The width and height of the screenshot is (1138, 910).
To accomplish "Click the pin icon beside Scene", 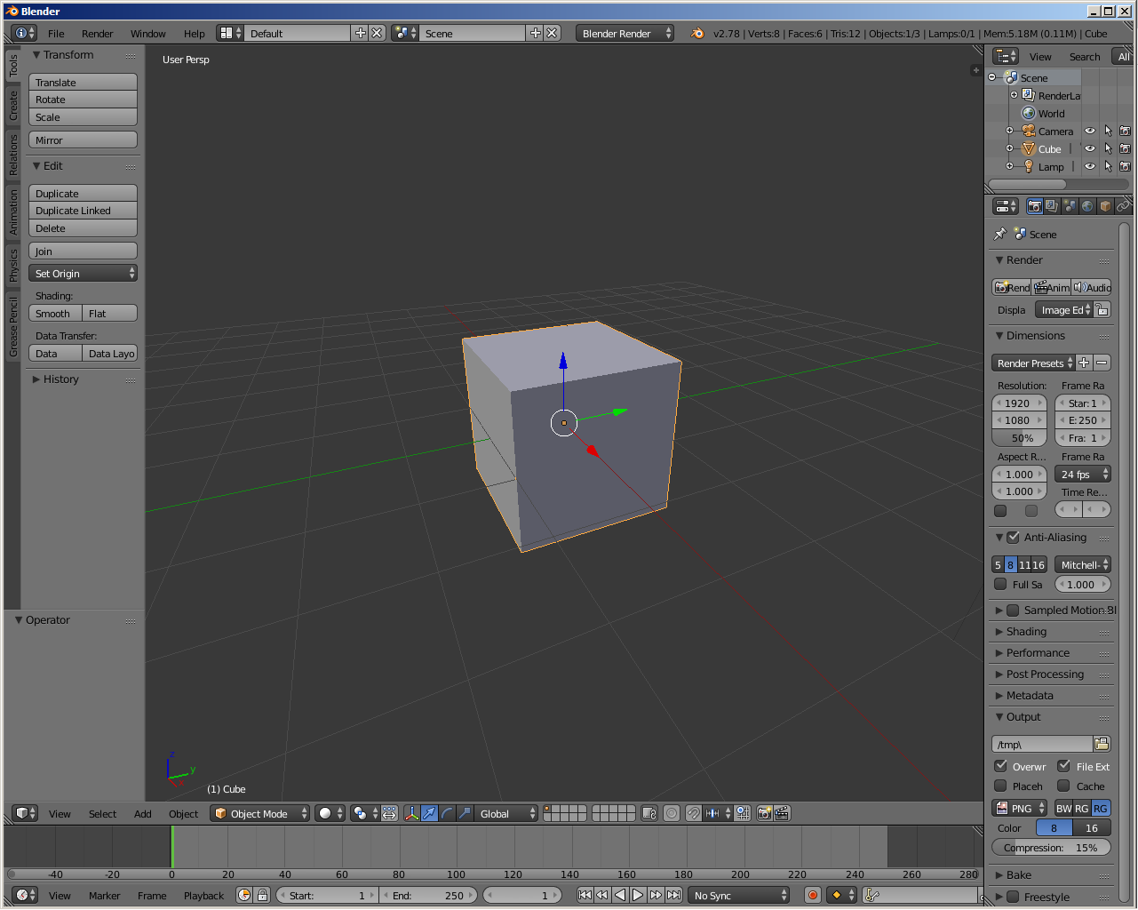I will pyautogui.click(x=1000, y=234).
